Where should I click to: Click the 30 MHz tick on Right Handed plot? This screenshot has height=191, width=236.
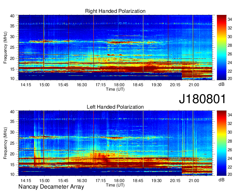coord(12,37)
